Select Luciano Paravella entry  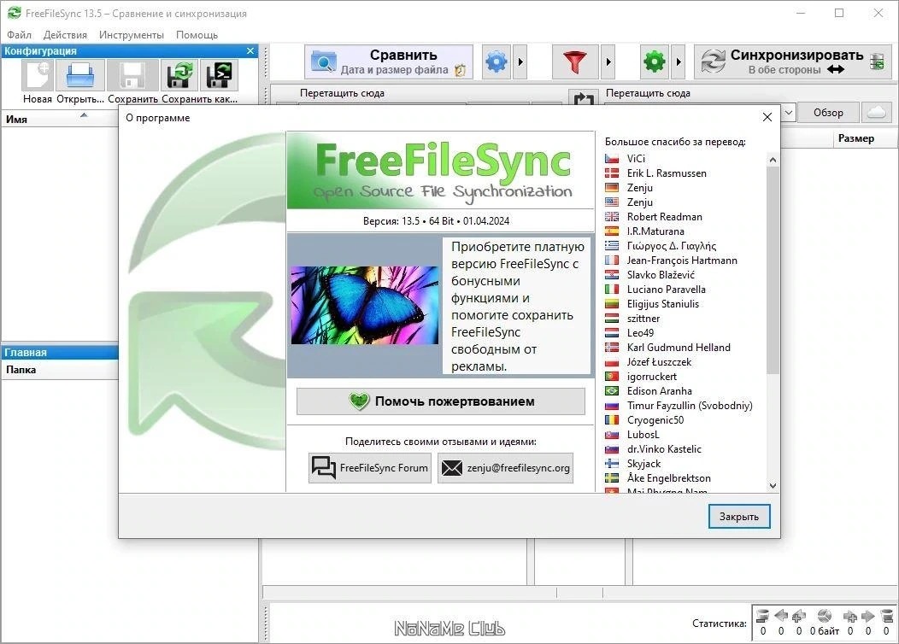click(x=666, y=290)
